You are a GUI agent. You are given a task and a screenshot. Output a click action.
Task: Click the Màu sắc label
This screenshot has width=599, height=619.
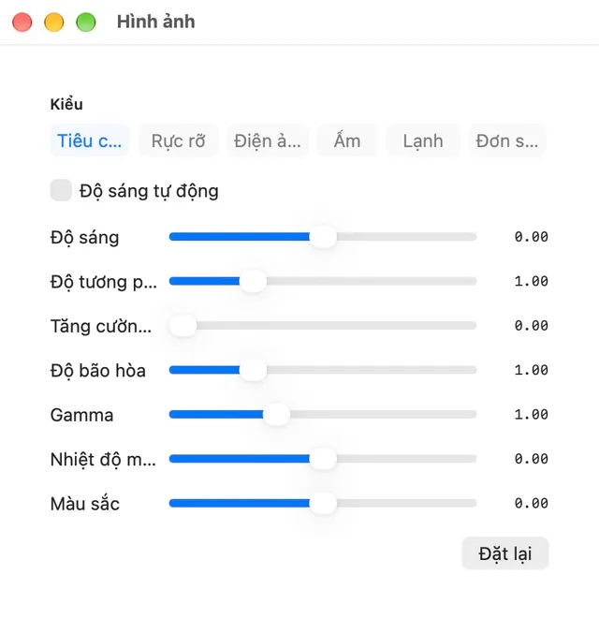[x=85, y=504]
